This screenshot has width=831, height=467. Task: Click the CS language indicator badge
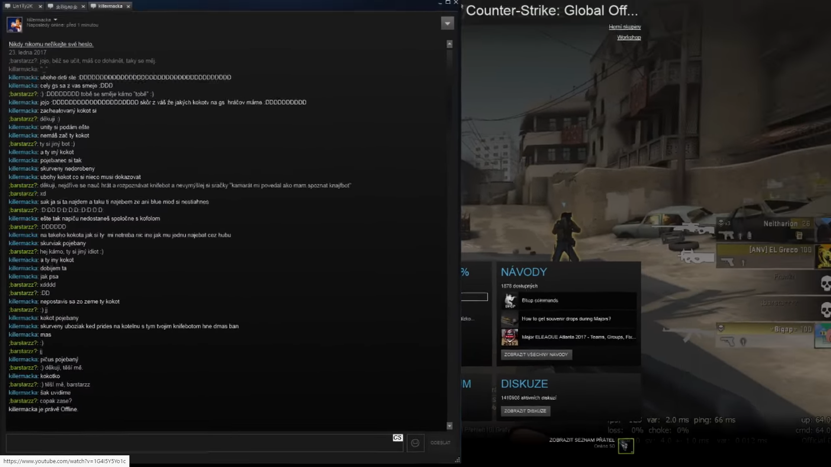pyautogui.click(x=397, y=438)
